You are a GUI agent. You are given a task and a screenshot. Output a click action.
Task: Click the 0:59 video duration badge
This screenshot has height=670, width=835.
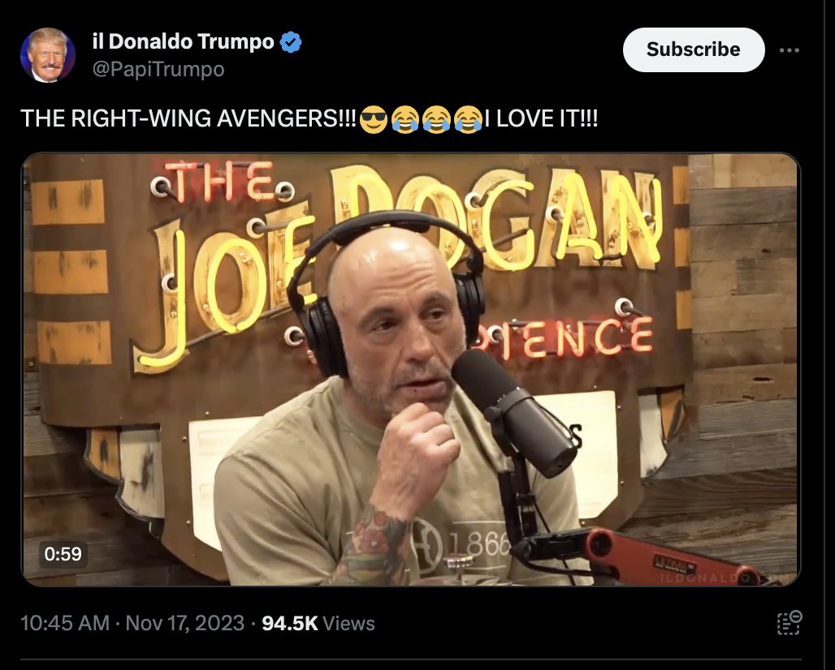[63, 553]
